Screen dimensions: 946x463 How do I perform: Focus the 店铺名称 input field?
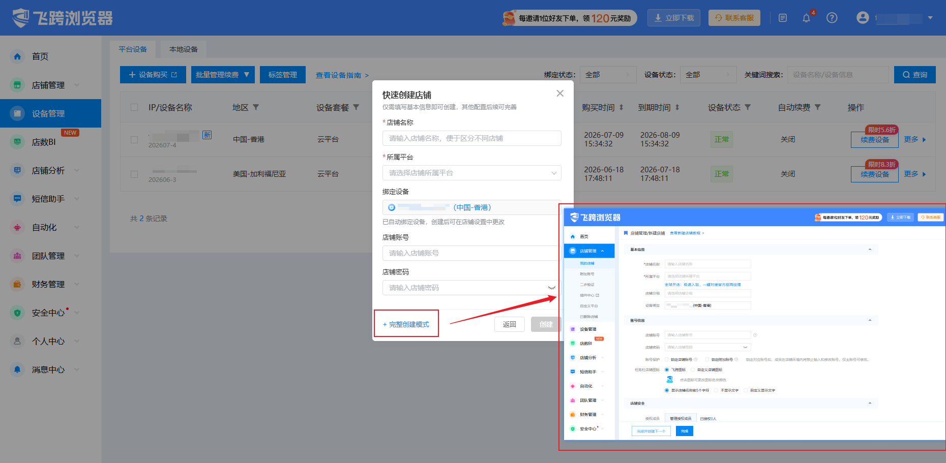[472, 138]
